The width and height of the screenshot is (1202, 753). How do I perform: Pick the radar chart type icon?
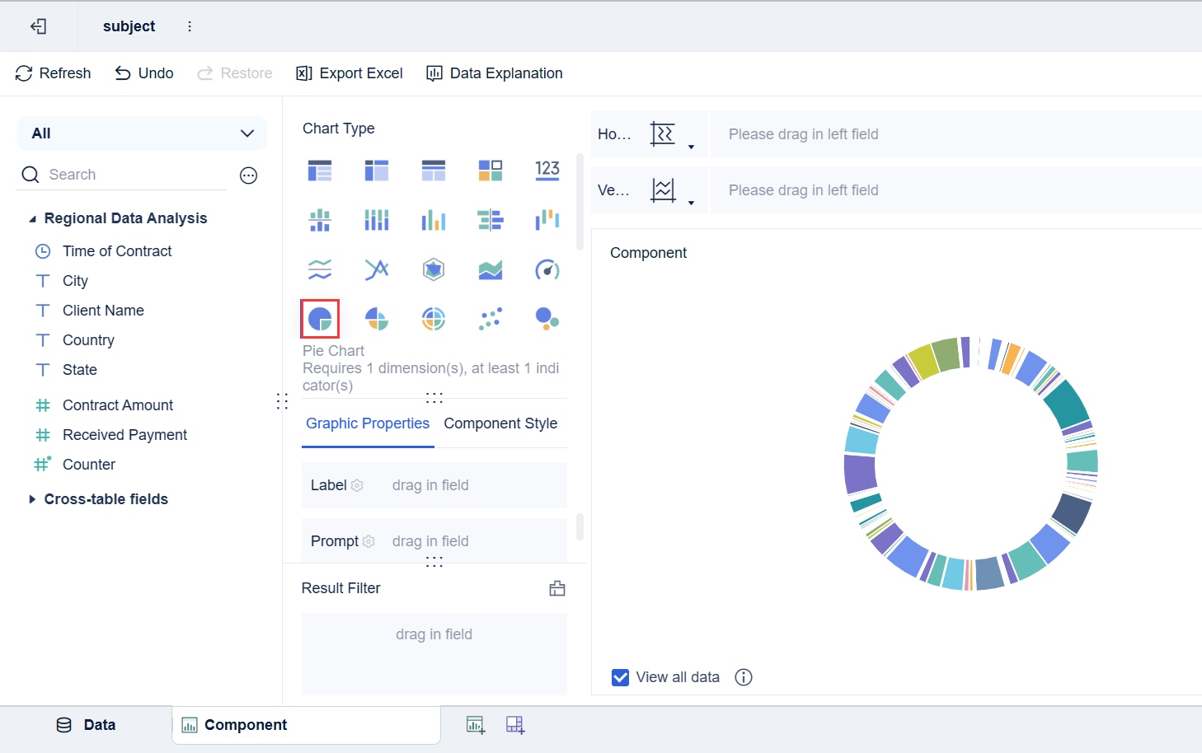coord(434,269)
